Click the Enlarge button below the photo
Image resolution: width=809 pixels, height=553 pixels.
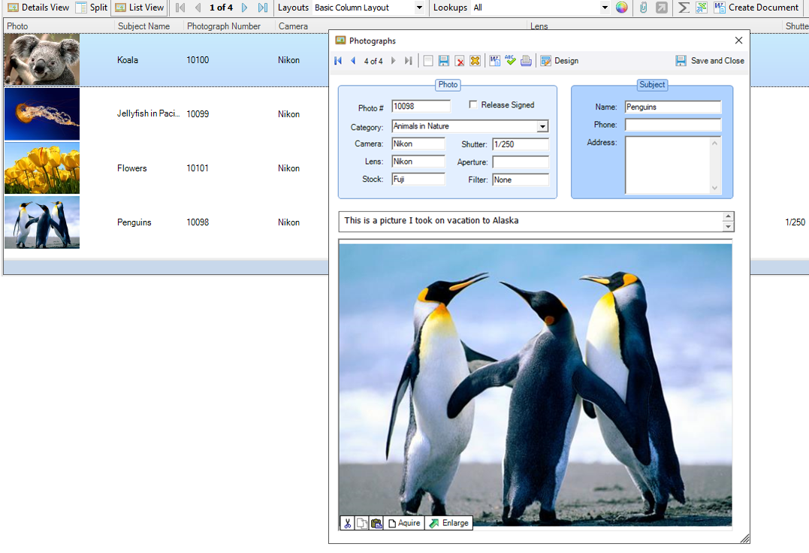pos(448,523)
